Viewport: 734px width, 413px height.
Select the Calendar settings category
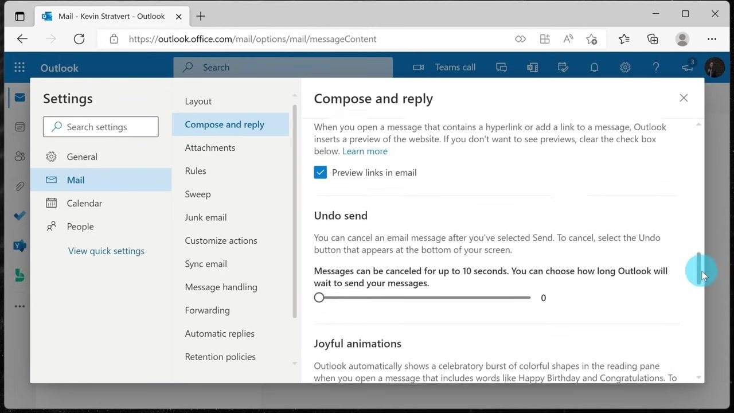pos(101,203)
